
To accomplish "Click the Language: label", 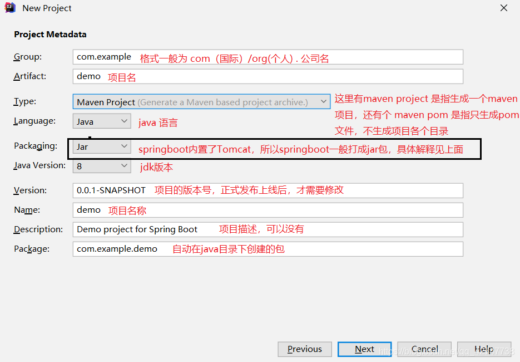I will (34, 121).
